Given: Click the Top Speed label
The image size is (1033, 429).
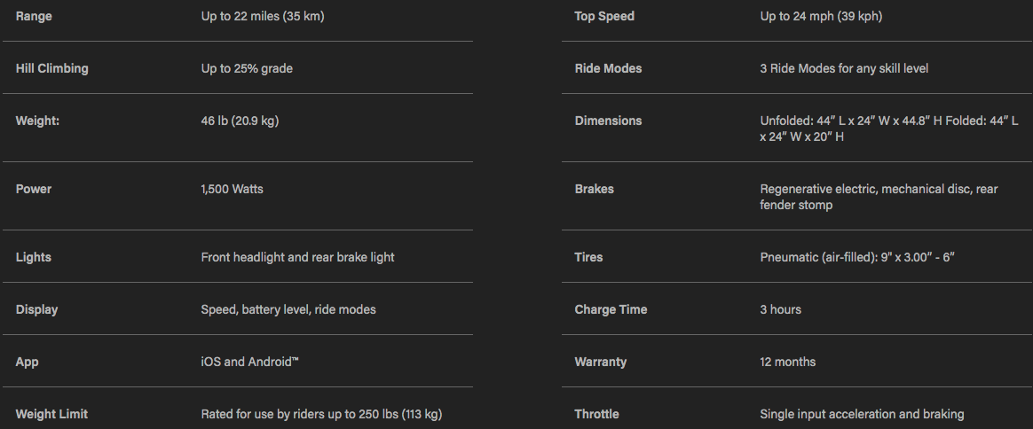Looking at the screenshot, I should (x=604, y=17).
